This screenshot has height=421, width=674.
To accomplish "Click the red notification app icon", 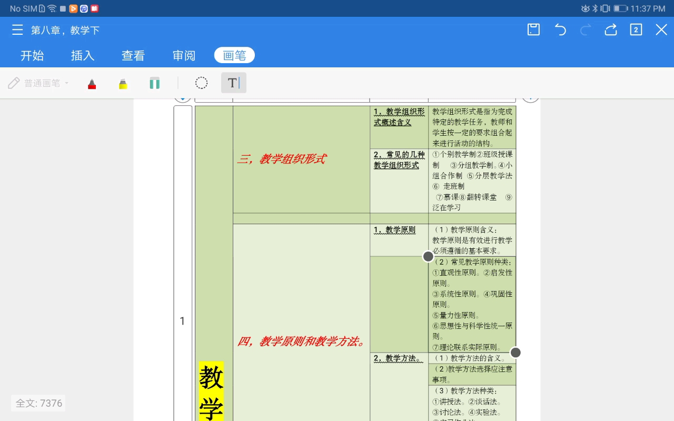I will pyautogui.click(x=94, y=8).
